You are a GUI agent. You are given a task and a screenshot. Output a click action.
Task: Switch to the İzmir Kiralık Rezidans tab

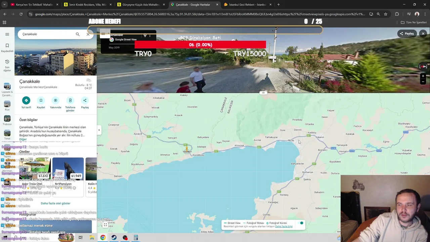[x=87, y=5]
